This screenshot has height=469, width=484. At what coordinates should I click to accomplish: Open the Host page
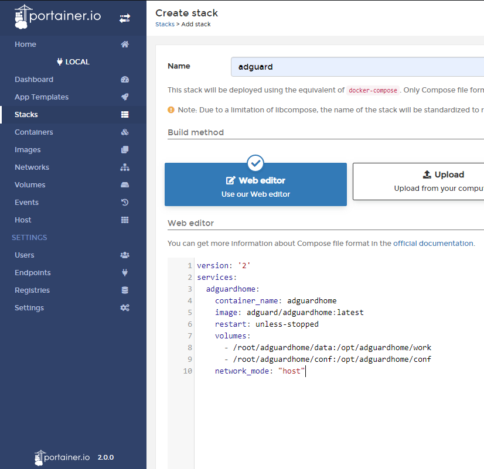(23, 220)
